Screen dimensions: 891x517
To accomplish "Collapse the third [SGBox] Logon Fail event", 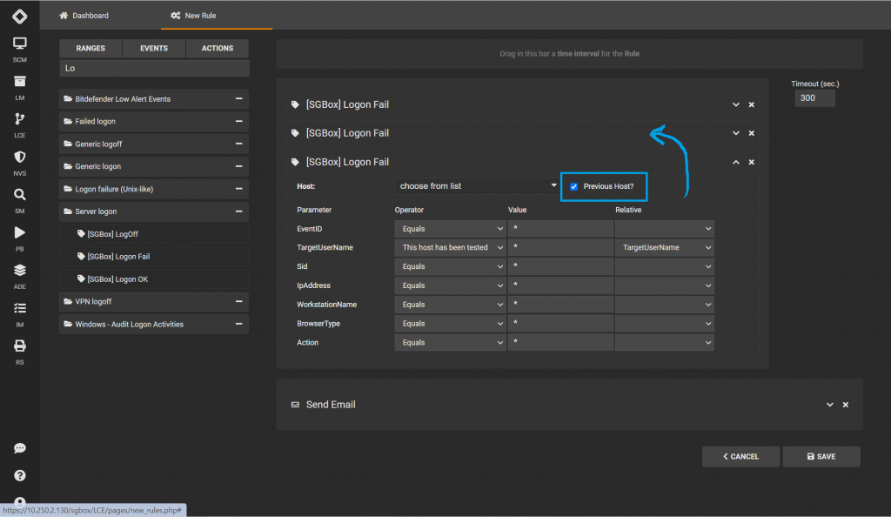I will coord(736,162).
